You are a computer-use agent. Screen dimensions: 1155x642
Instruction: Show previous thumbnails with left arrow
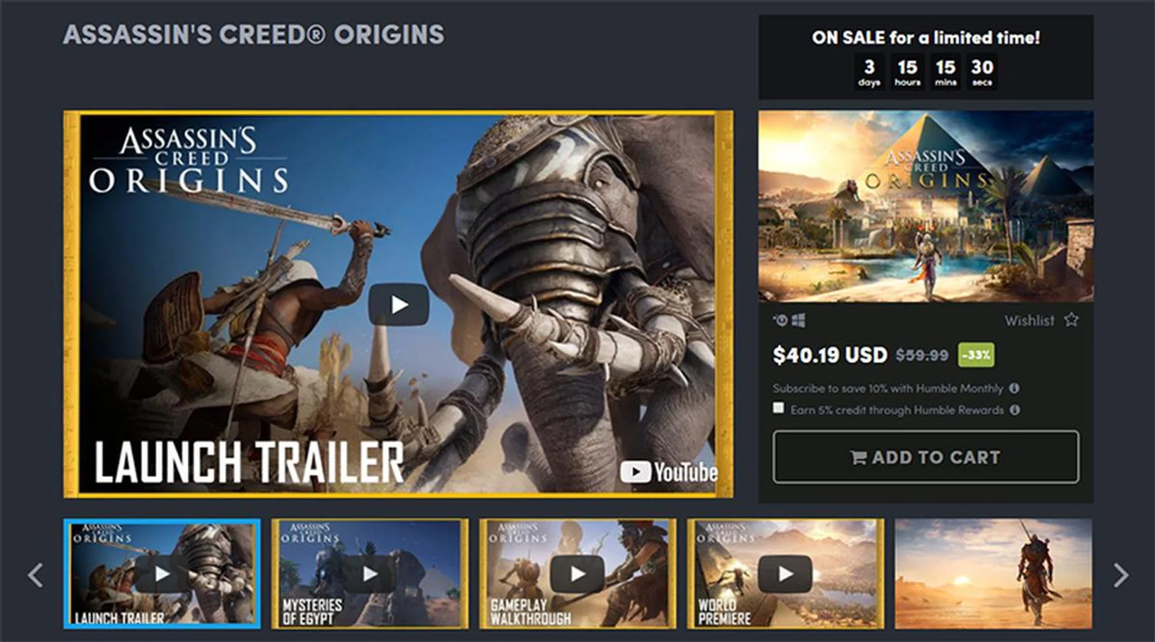[x=35, y=575]
